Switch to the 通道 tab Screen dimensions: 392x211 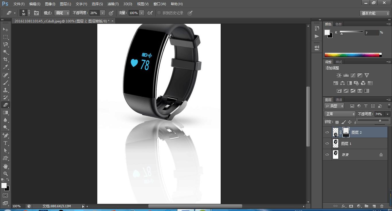click(339, 100)
